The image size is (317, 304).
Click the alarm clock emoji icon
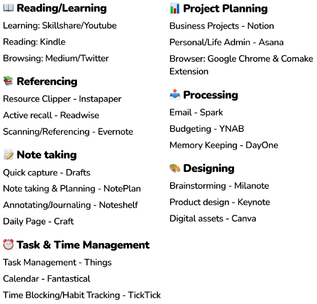coord(8,245)
